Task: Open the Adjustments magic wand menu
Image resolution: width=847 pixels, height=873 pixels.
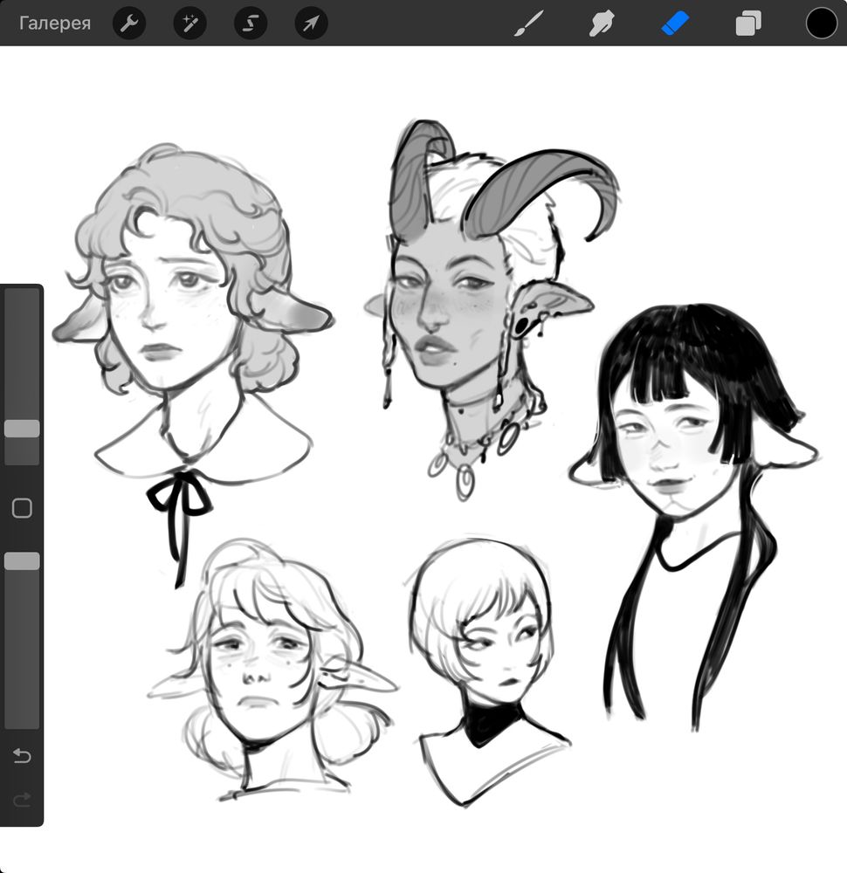Action: tap(189, 24)
